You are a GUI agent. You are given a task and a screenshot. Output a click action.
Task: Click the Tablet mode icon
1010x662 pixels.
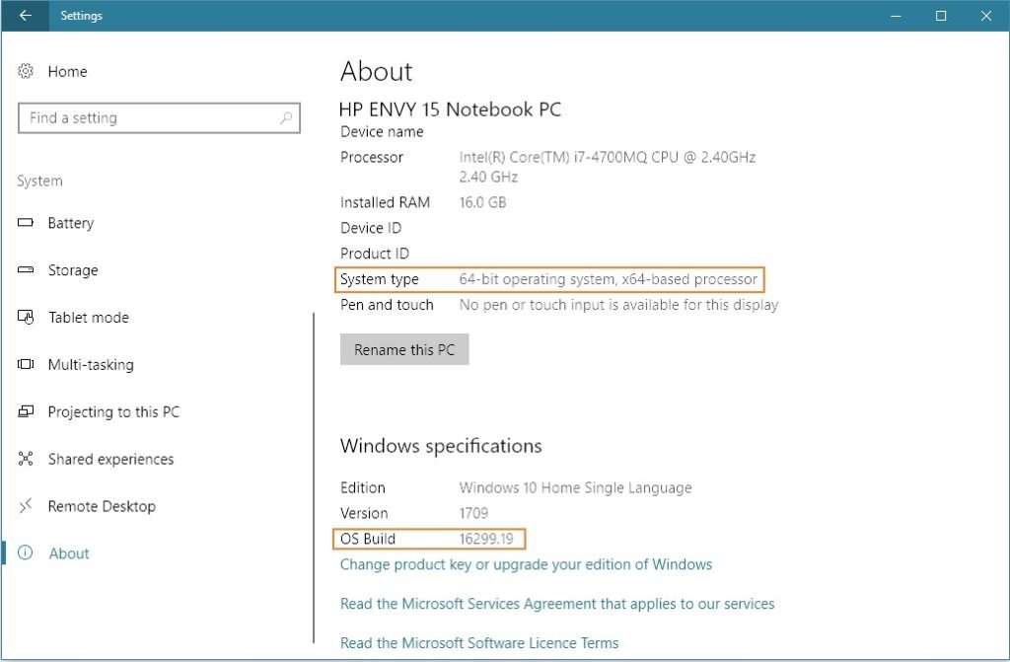click(x=25, y=317)
